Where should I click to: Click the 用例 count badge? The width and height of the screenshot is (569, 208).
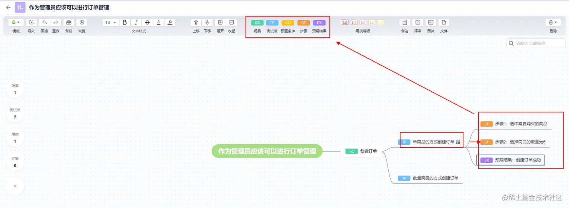tap(15, 138)
